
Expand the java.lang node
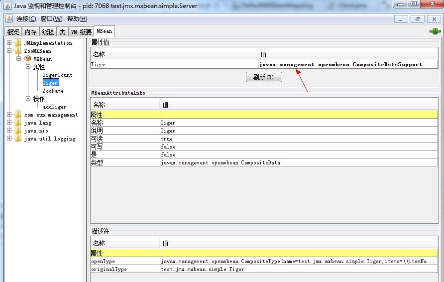(9, 123)
